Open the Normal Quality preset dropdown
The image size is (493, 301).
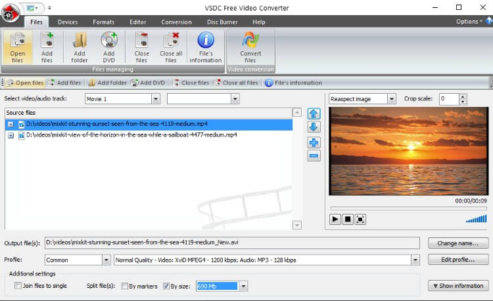tap(415, 260)
